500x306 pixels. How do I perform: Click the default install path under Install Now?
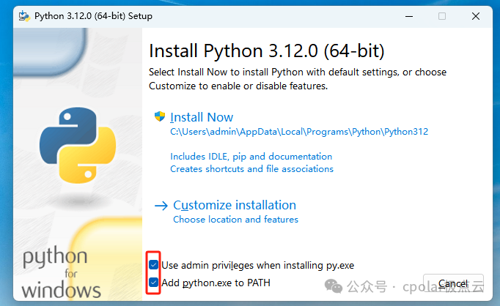(298, 132)
